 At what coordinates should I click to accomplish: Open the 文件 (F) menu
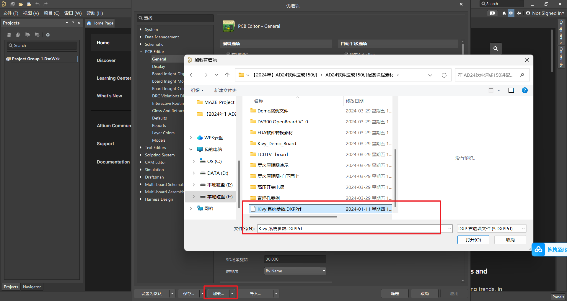point(11,13)
